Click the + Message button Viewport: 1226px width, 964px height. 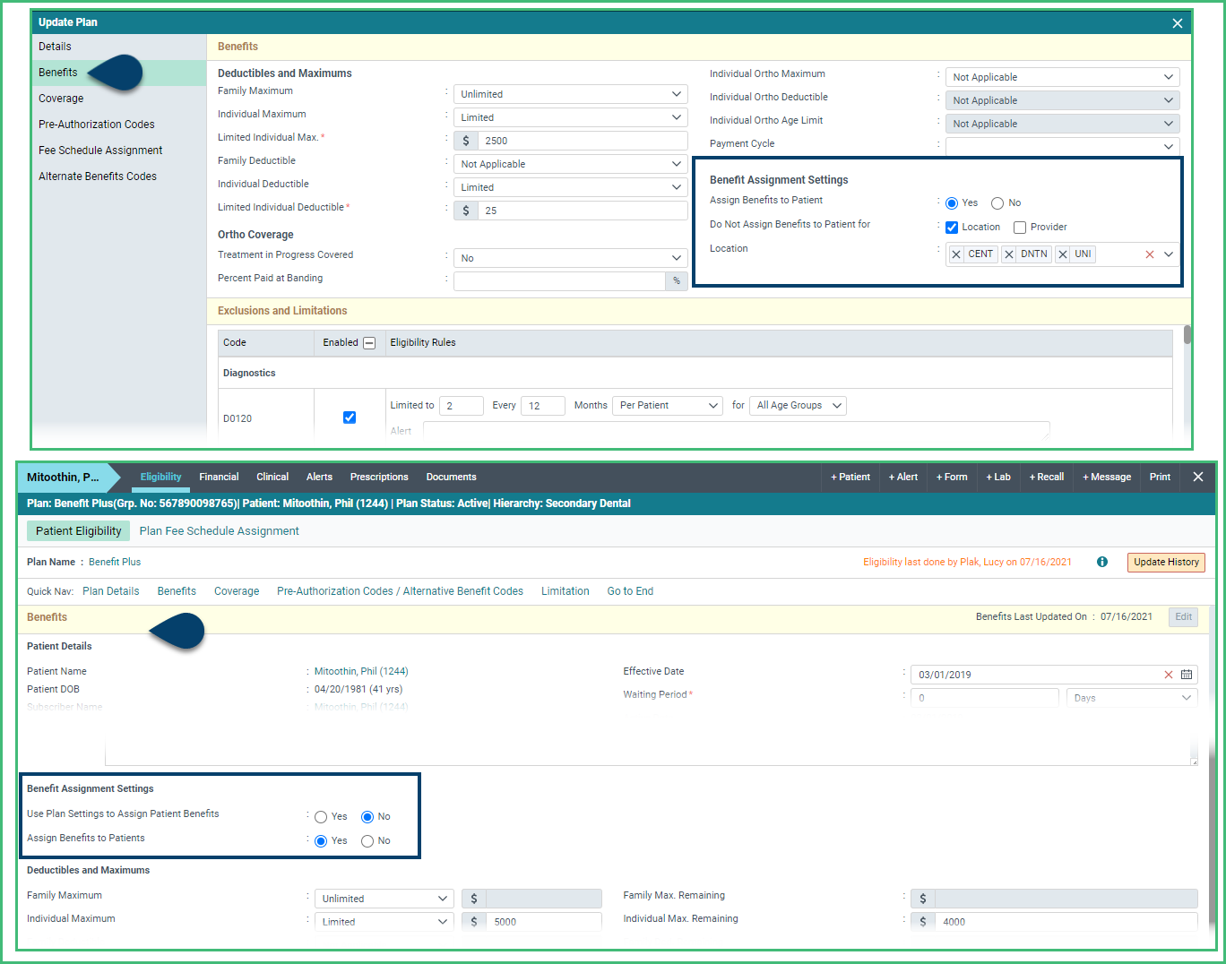(x=1107, y=477)
